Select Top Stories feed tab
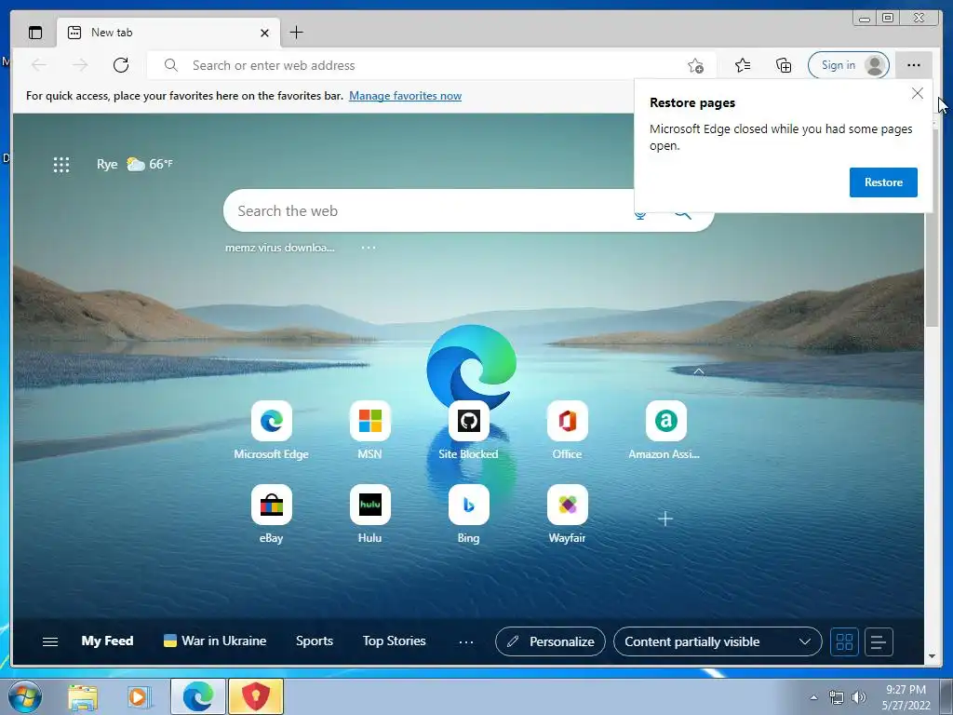The image size is (953, 715). tap(394, 641)
